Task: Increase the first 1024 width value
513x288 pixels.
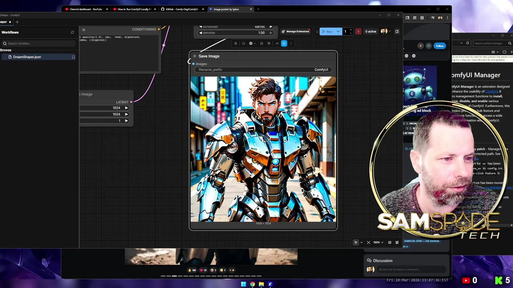Action: [126, 108]
